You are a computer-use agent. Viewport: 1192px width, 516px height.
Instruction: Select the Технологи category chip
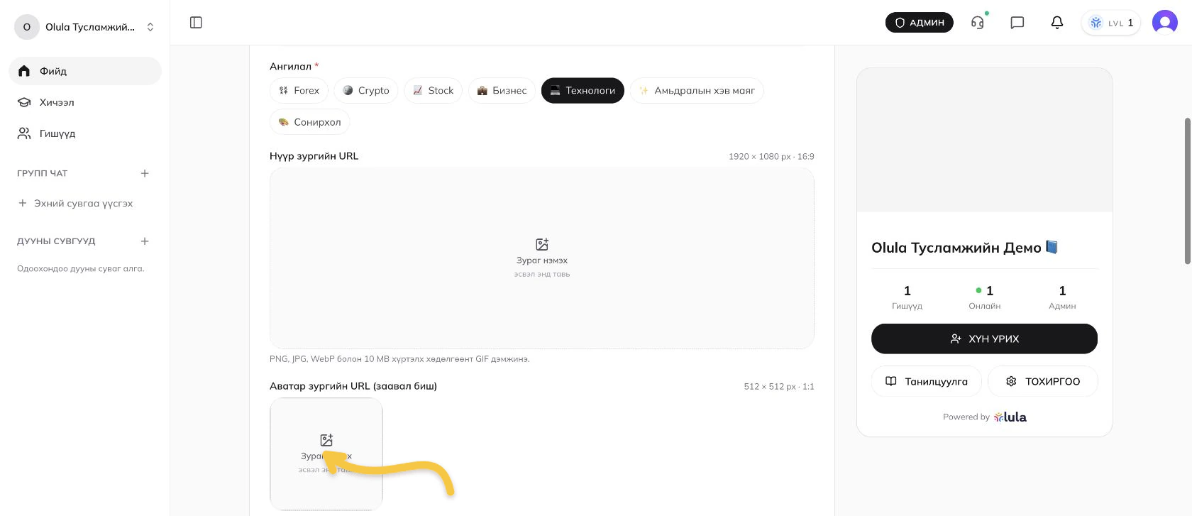(583, 91)
